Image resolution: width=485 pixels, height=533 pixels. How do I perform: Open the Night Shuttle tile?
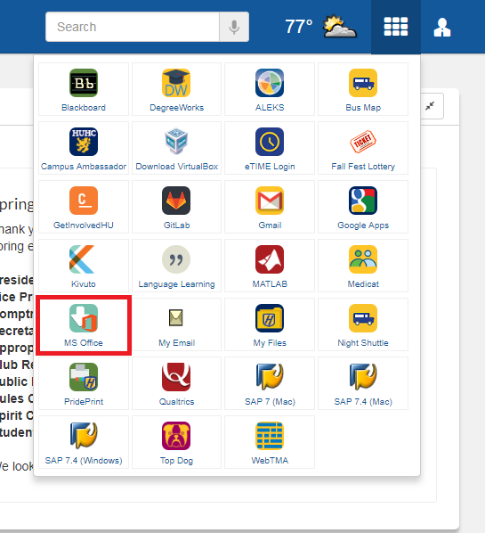[x=363, y=324]
